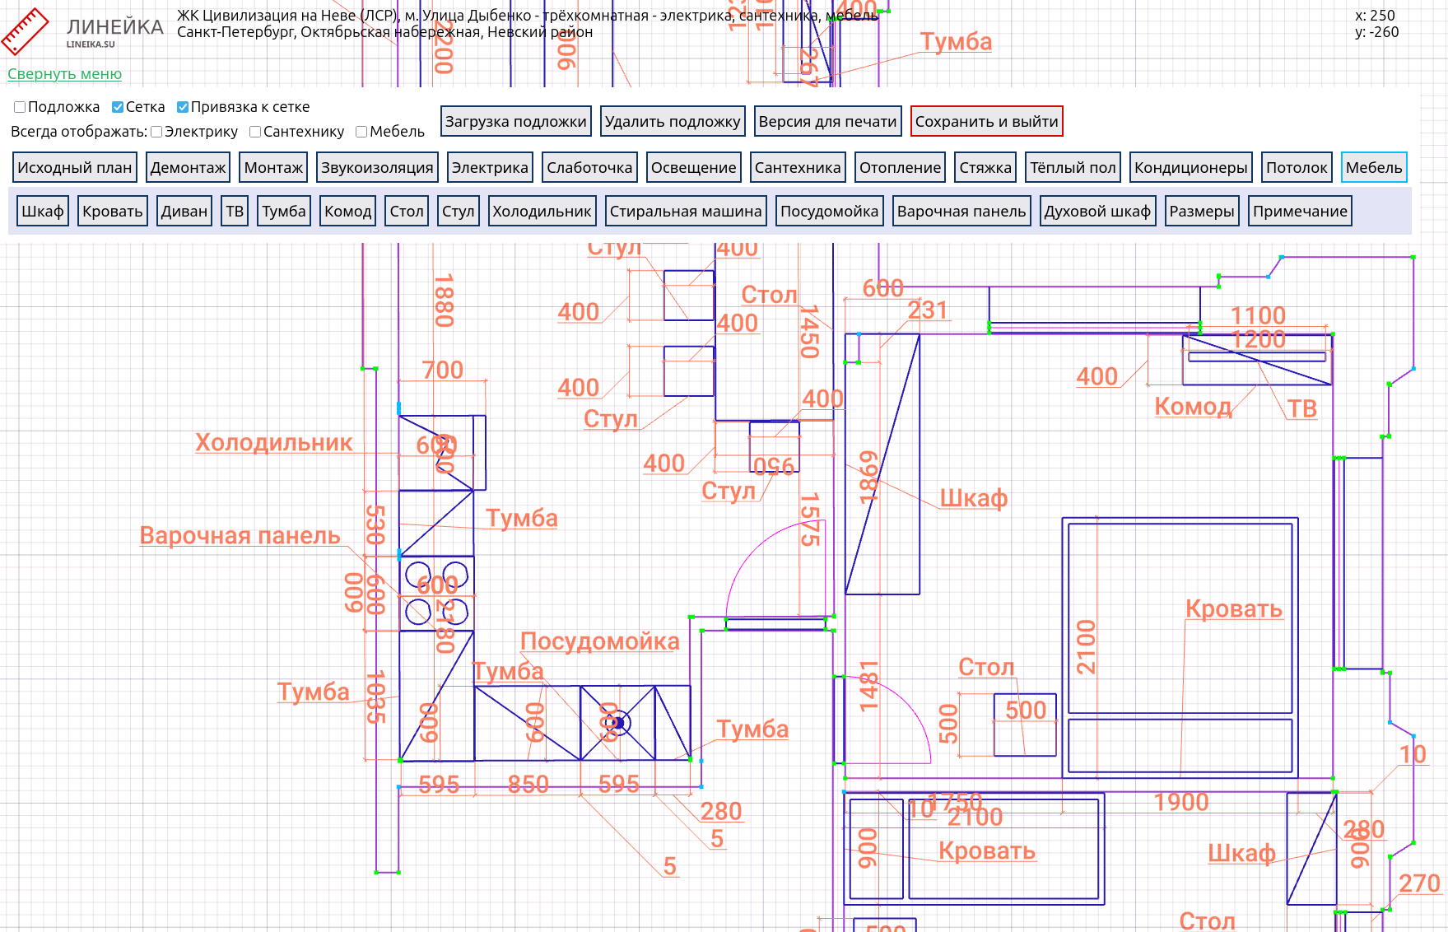This screenshot has height=932, width=1448.
Task: Select Диван furniture tool
Action: click(x=184, y=211)
